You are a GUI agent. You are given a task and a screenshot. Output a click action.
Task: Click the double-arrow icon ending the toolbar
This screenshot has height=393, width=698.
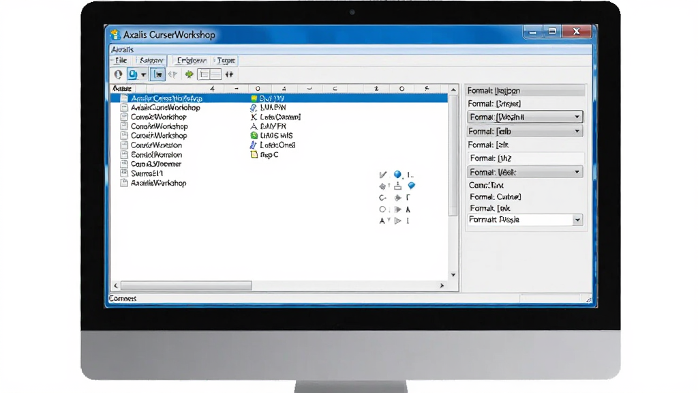click(229, 74)
